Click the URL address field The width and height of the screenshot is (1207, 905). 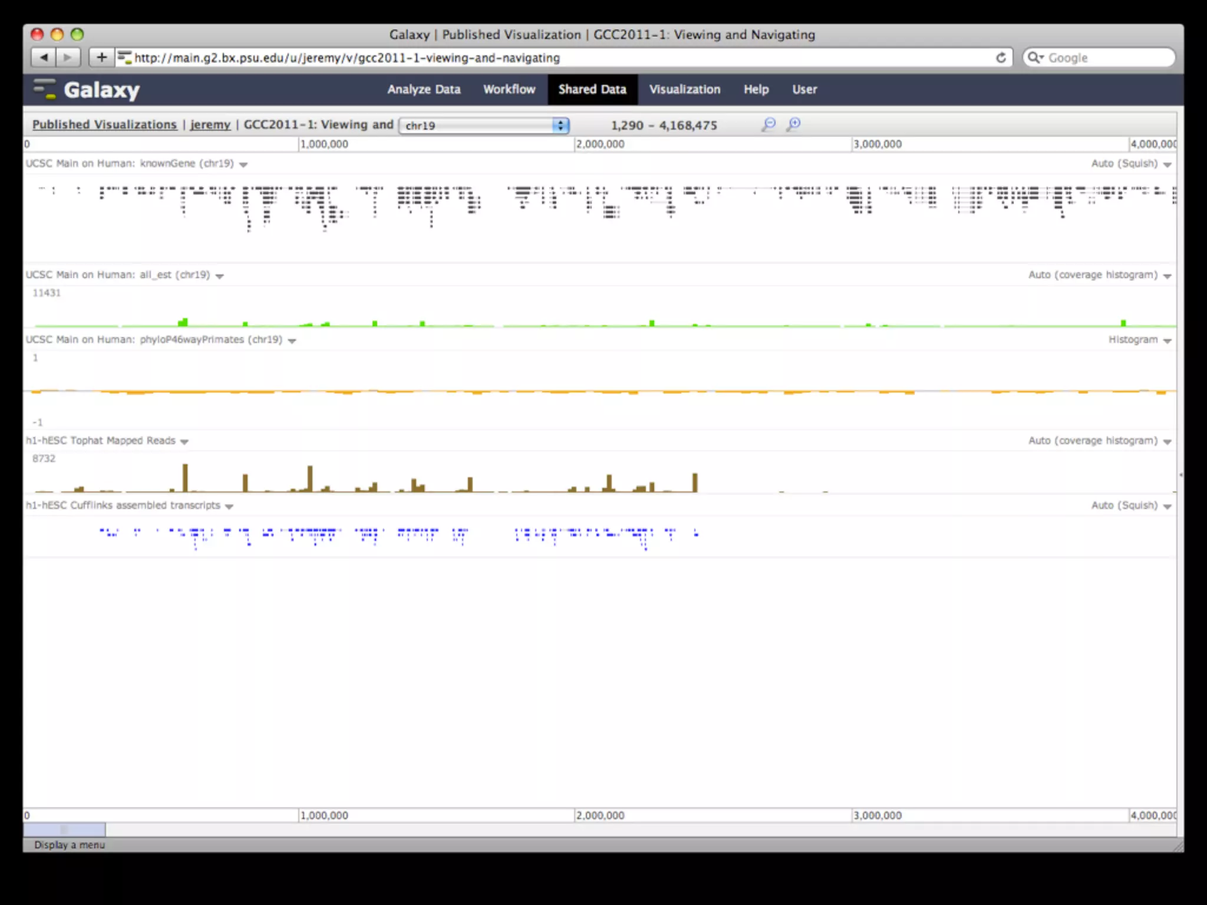coord(530,58)
